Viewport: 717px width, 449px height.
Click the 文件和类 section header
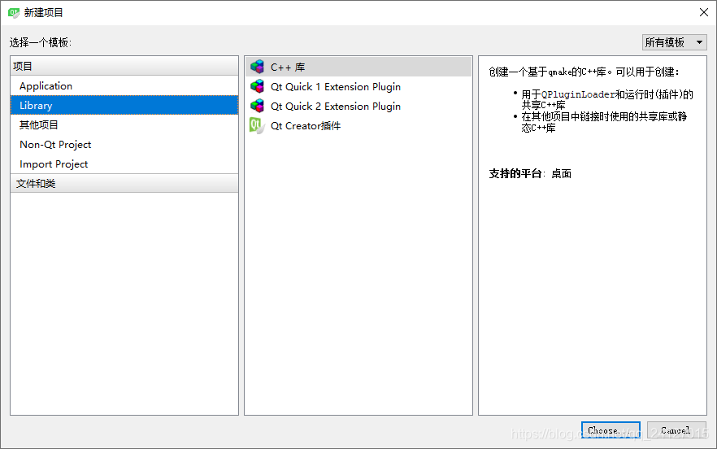coord(124,183)
